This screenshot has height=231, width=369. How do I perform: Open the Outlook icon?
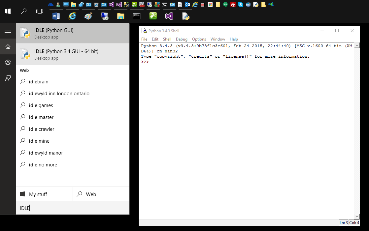point(187,5)
